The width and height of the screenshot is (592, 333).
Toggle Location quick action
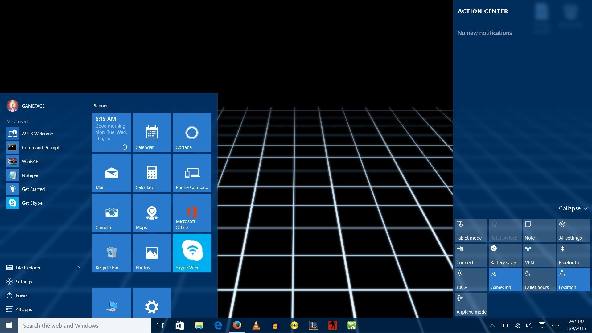pyautogui.click(x=573, y=280)
